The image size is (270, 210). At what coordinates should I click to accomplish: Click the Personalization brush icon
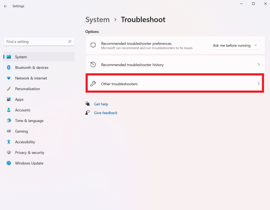pyautogui.click(x=9, y=89)
